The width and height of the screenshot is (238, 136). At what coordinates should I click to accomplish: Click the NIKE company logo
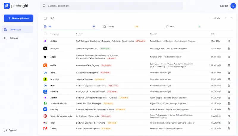point(45,48)
